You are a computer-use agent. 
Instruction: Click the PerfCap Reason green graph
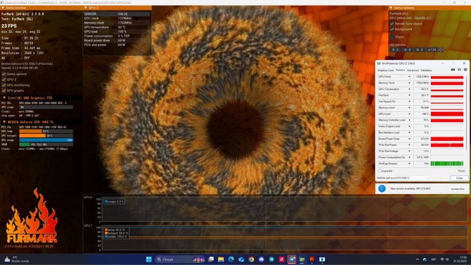tap(447, 163)
